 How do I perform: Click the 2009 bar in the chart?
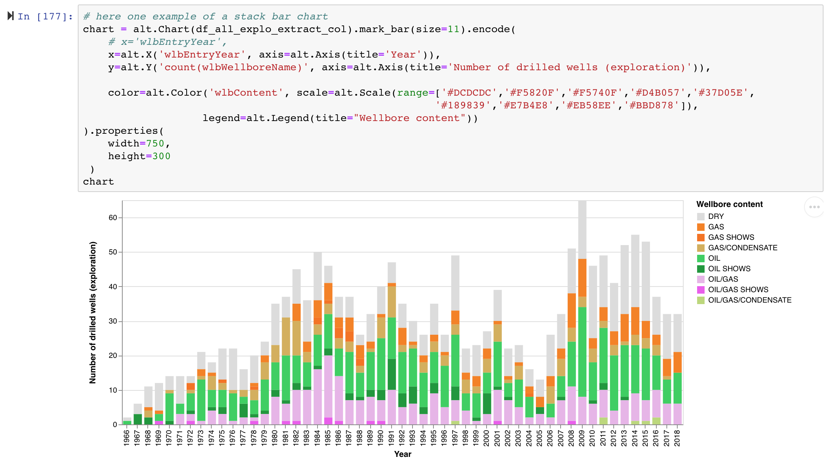582,312
